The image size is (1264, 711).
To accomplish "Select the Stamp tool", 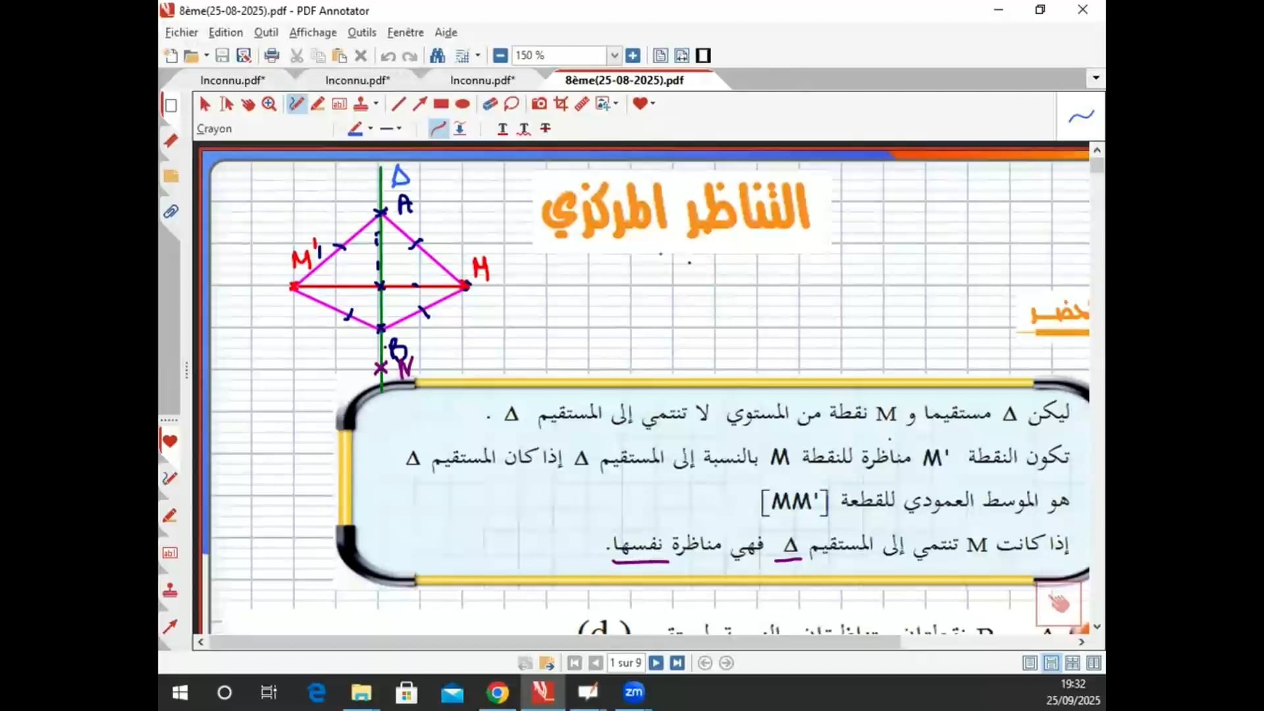I will coord(360,104).
